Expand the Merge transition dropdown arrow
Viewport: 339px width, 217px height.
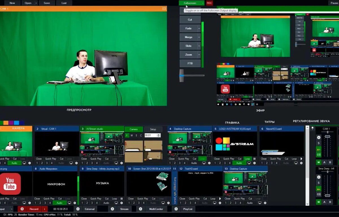199,37
